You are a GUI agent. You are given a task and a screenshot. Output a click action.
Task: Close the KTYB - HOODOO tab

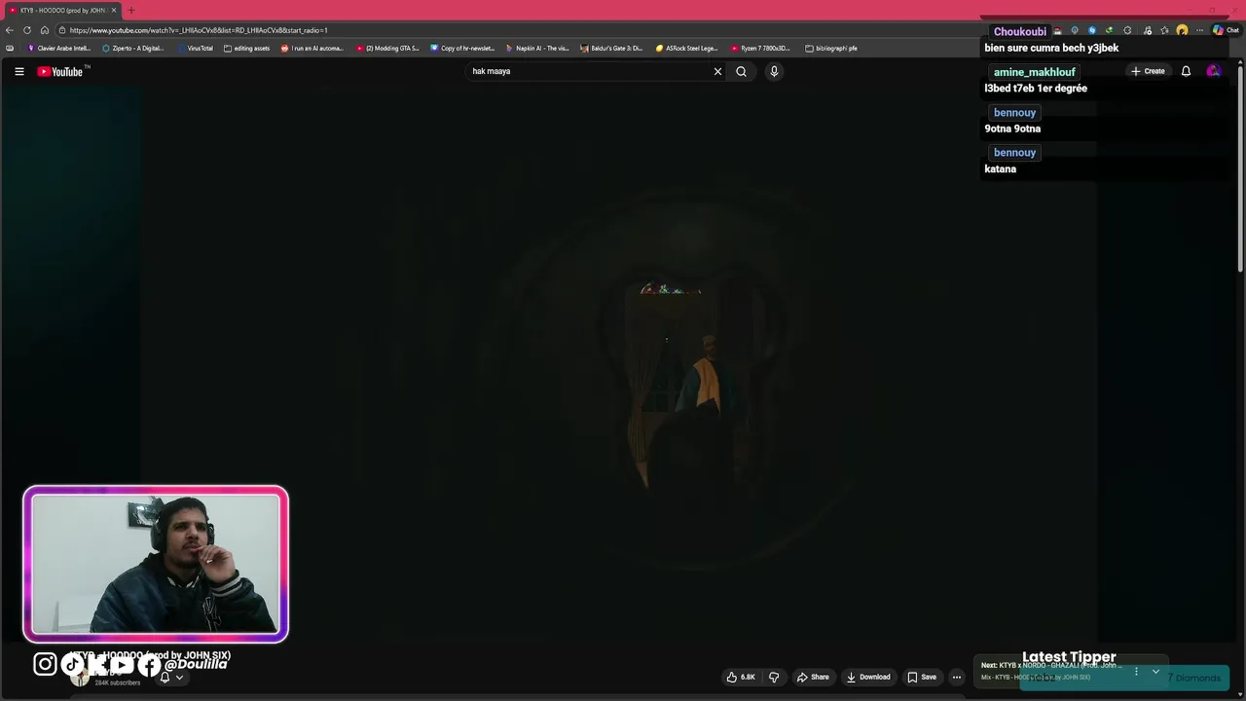pyautogui.click(x=114, y=10)
